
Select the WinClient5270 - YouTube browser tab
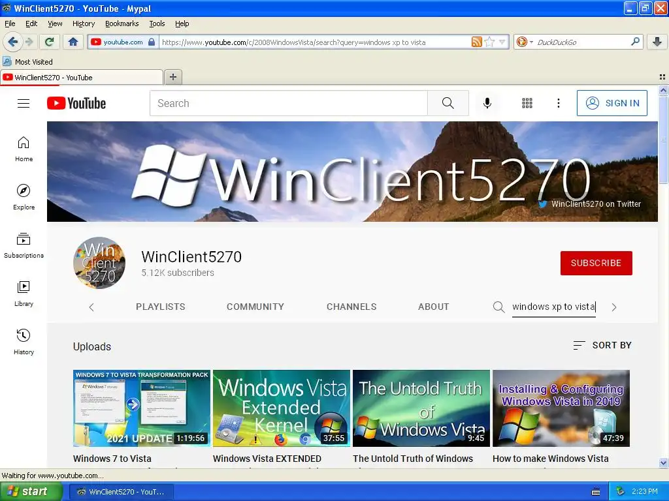click(x=82, y=77)
